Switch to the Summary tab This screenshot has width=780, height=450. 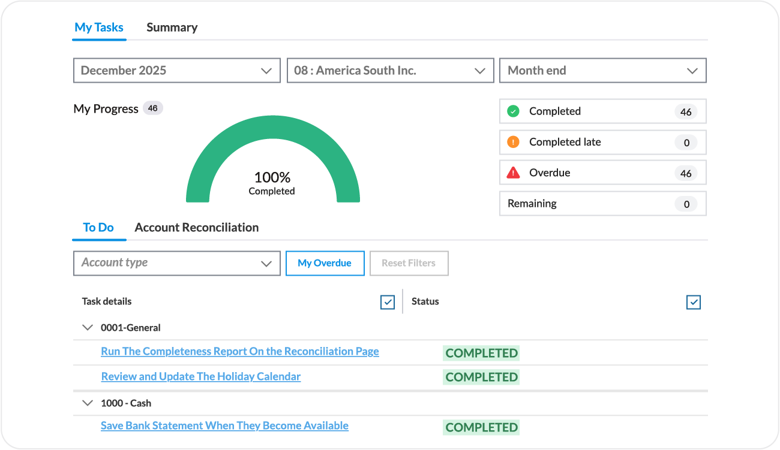(172, 28)
